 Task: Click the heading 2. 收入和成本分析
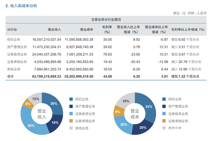coord(21,6)
